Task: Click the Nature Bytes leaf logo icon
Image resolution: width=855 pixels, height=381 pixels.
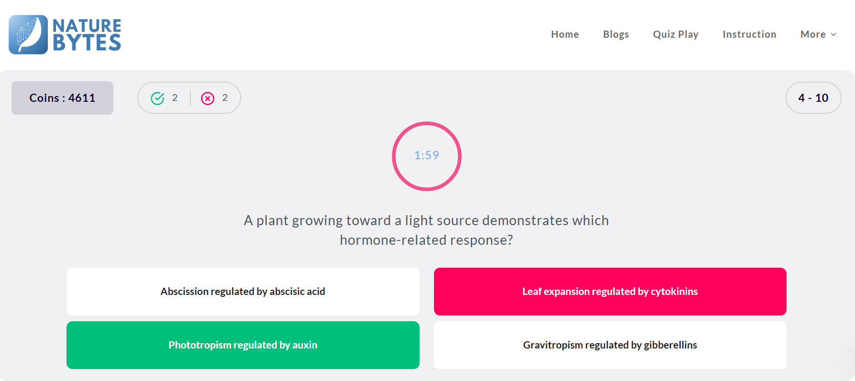Action: pos(28,34)
